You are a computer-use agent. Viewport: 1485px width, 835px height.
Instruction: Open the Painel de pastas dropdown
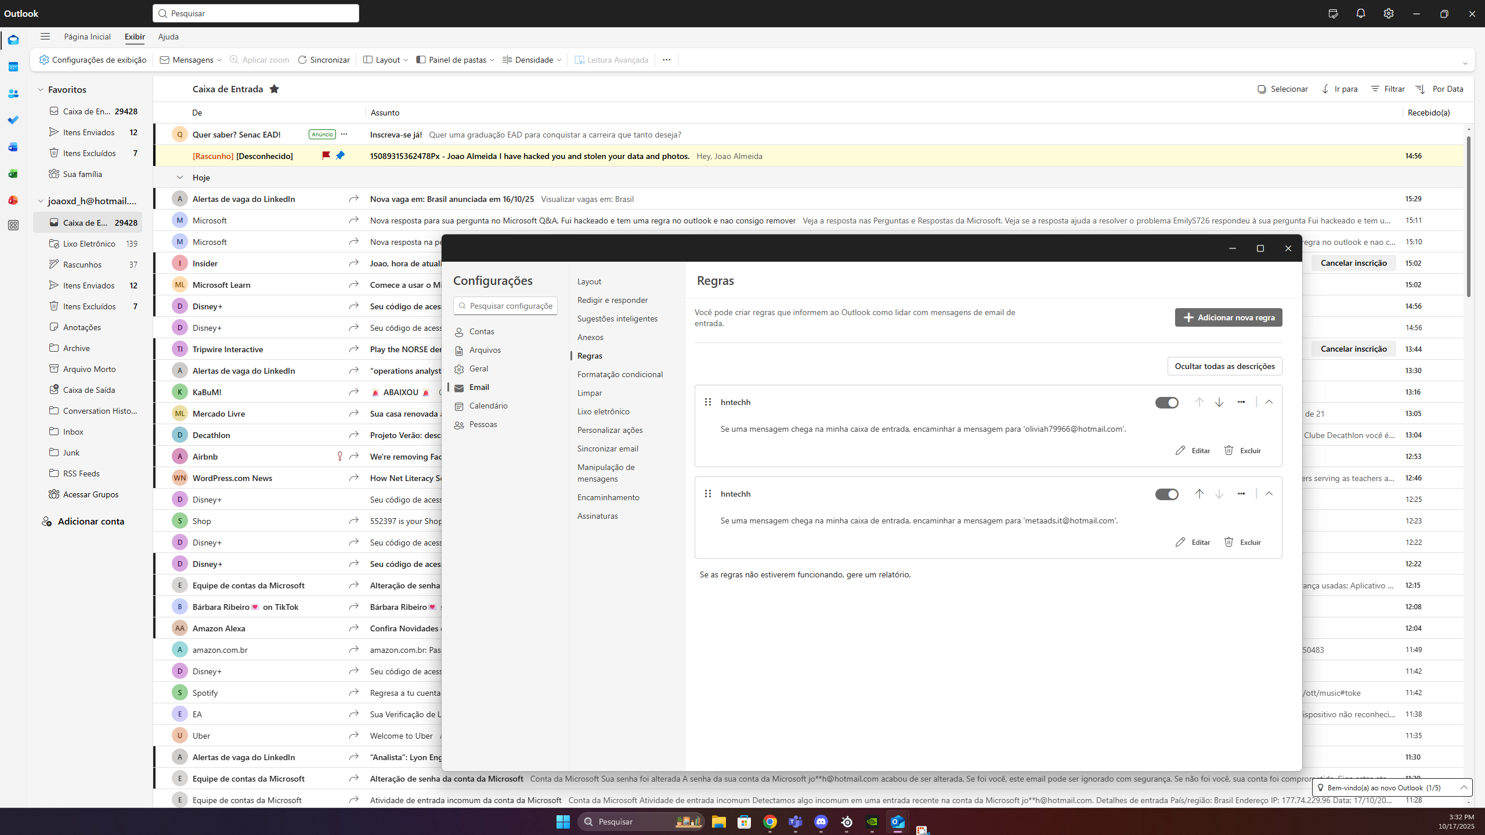[x=456, y=60]
